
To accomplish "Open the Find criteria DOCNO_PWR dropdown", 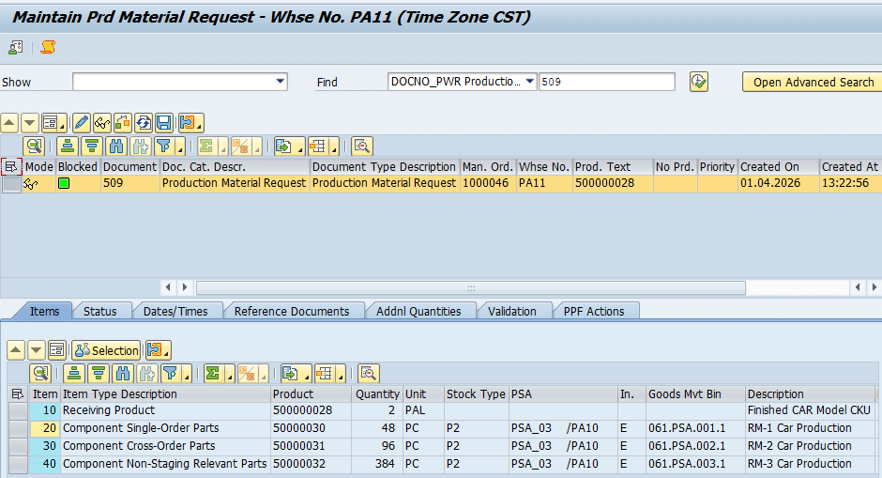I will (530, 82).
